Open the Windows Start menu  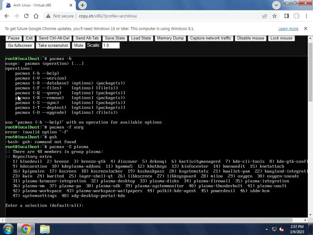(x=8, y=229)
